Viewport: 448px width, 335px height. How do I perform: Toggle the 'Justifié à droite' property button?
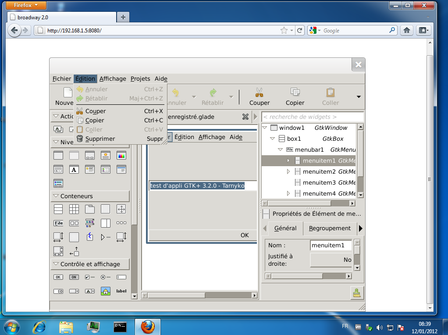click(x=331, y=260)
